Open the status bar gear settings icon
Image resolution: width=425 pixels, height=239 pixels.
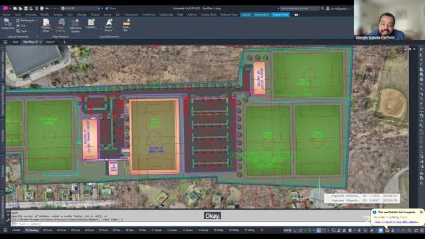[x=350, y=230]
